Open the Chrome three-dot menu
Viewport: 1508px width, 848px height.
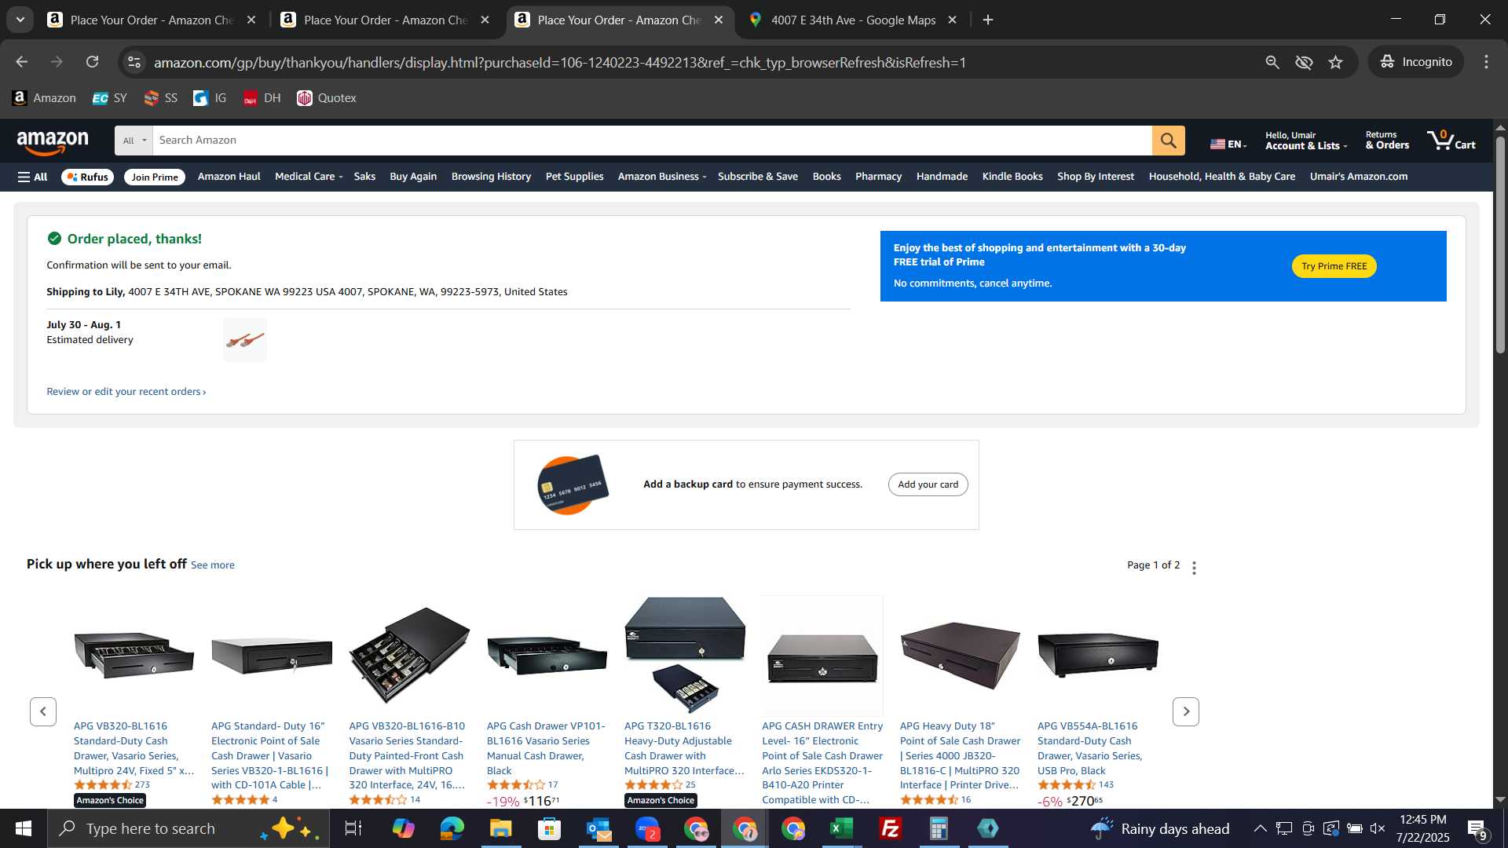pos(1486,62)
